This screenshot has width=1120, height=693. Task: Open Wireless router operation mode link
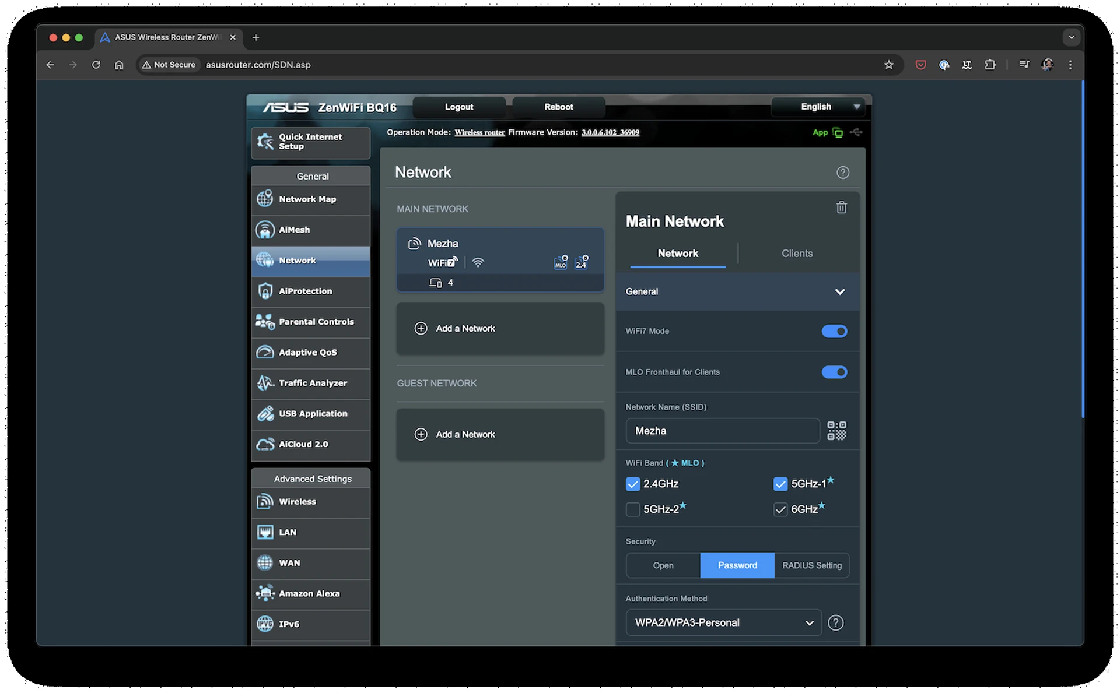(480, 133)
